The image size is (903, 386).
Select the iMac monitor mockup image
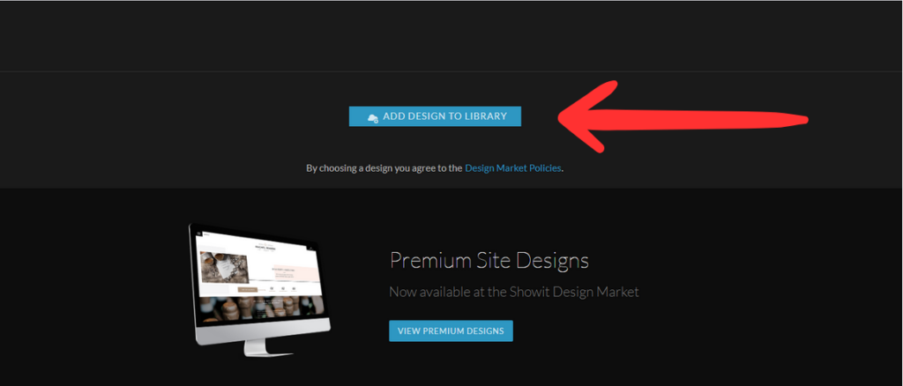[260, 289]
